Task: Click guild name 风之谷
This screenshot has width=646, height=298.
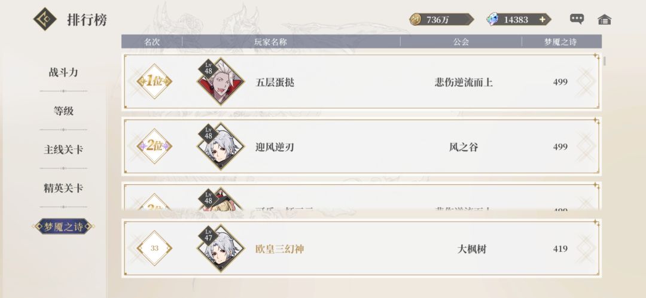Action: pos(464,147)
